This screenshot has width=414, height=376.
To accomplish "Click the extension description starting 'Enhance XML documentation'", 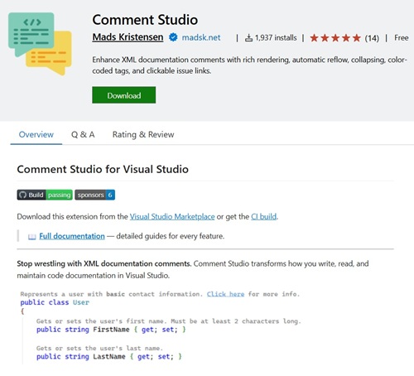I will [x=249, y=65].
